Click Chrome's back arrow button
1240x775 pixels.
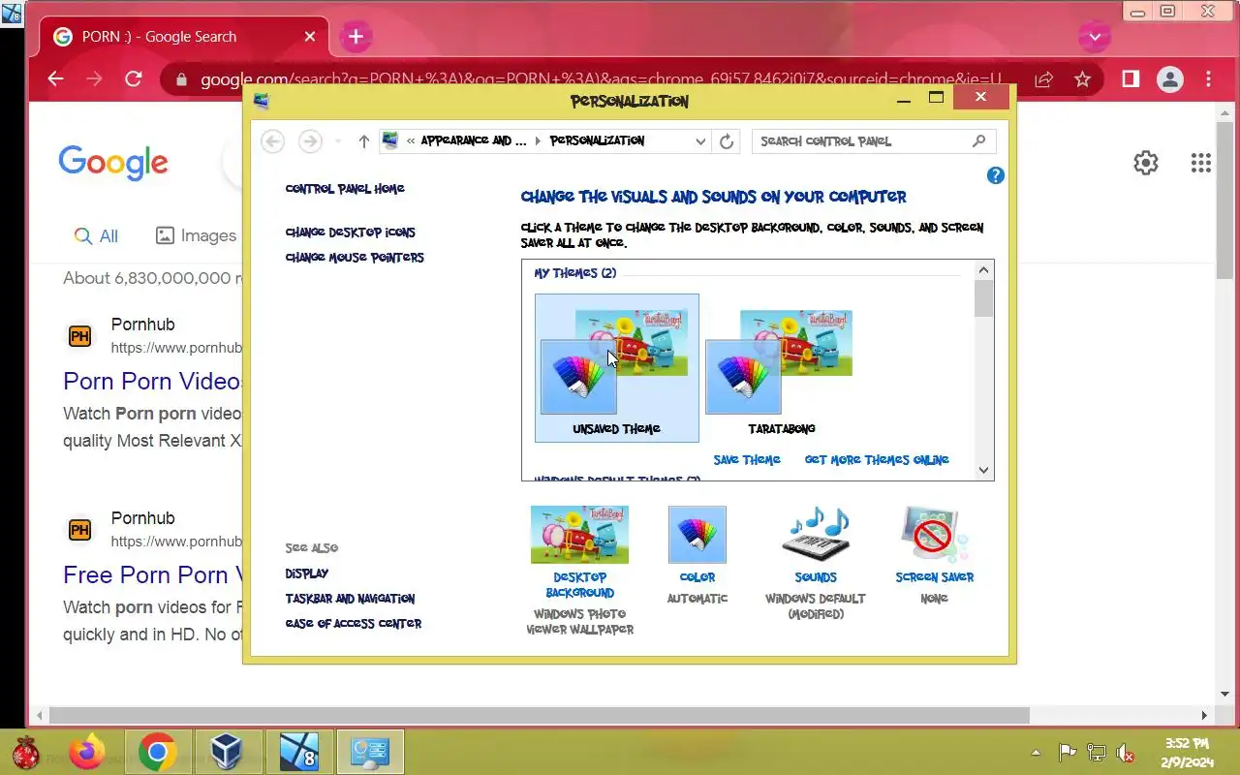pos(55,79)
